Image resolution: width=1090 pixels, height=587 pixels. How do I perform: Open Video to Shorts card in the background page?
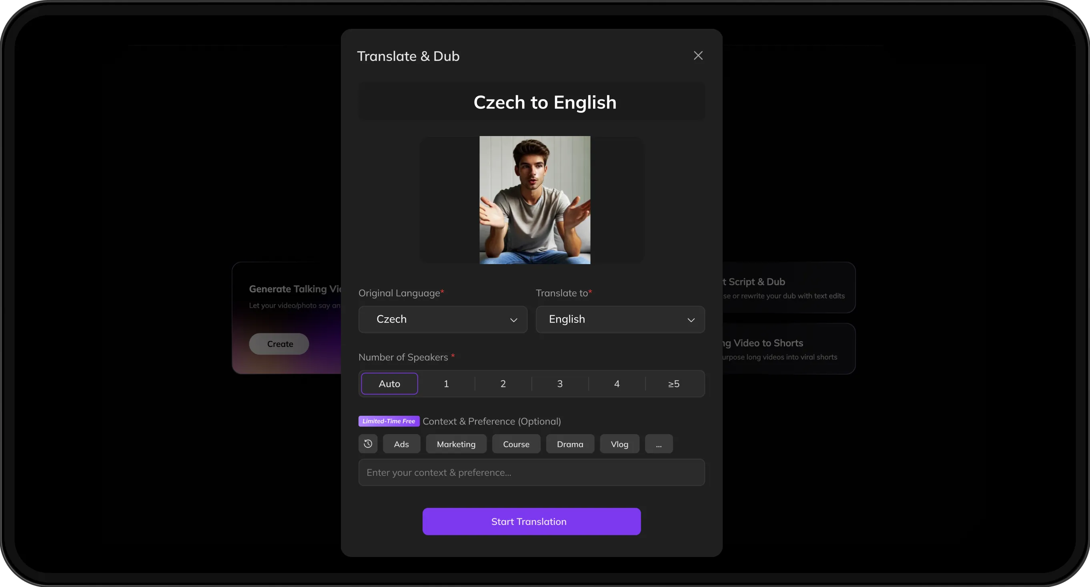tap(789, 349)
